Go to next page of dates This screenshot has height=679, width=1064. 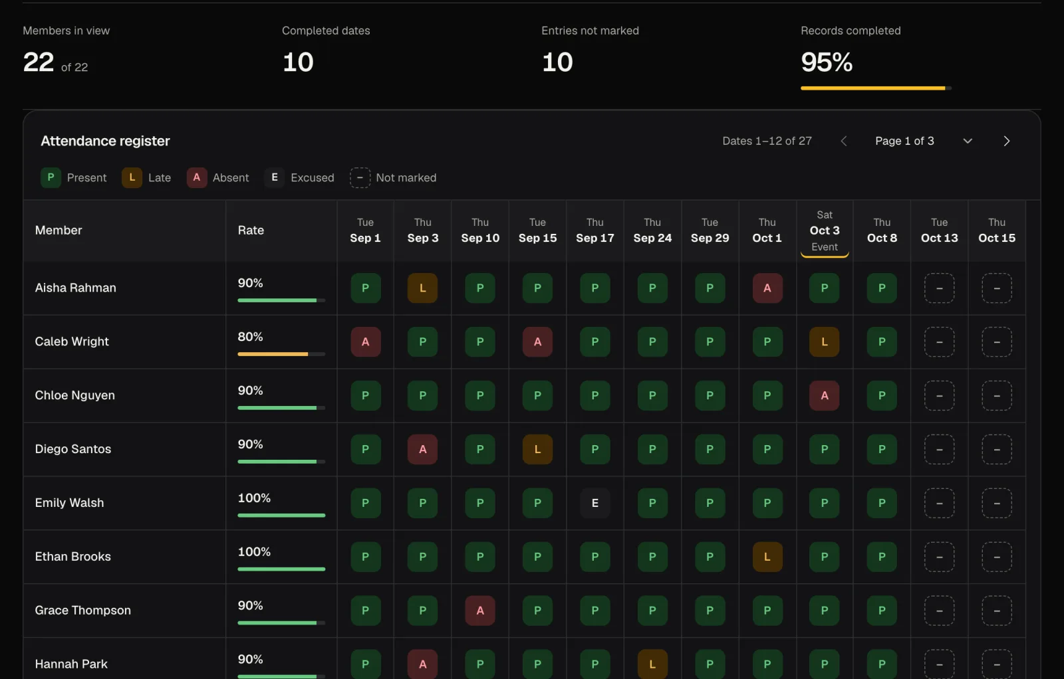tap(1006, 141)
